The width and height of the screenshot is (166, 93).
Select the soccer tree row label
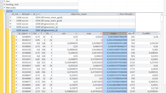[x=9, y=11]
